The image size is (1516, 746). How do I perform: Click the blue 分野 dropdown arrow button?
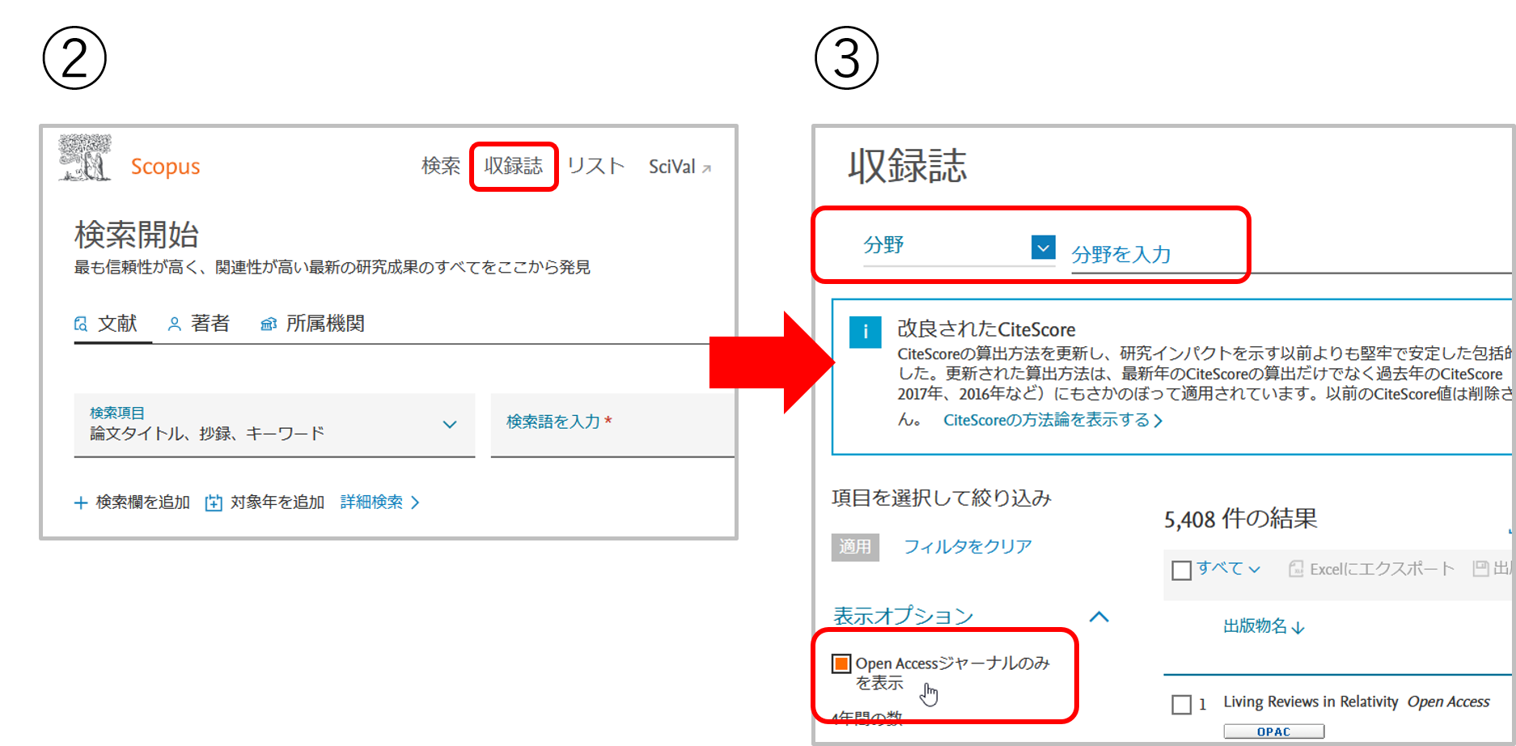point(1044,247)
